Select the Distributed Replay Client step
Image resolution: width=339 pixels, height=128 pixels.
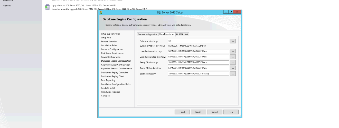pos(112,76)
